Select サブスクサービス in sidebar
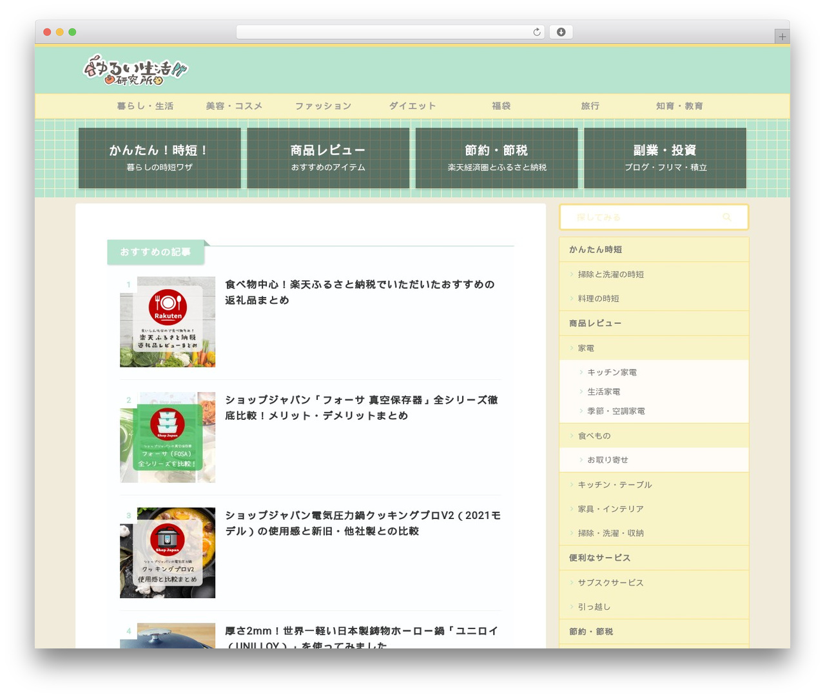This screenshot has height=698, width=825. (611, 583)
